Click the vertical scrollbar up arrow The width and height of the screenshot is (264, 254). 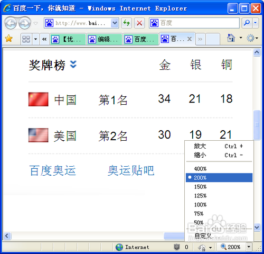tap(257, 52)
